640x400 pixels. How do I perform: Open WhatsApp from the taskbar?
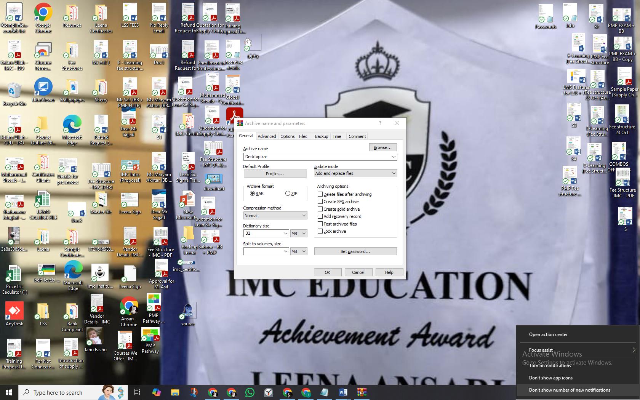pos(250,392)
